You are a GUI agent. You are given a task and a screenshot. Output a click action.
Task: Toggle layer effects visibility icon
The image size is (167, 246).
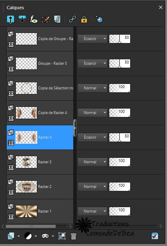(33, 20)
